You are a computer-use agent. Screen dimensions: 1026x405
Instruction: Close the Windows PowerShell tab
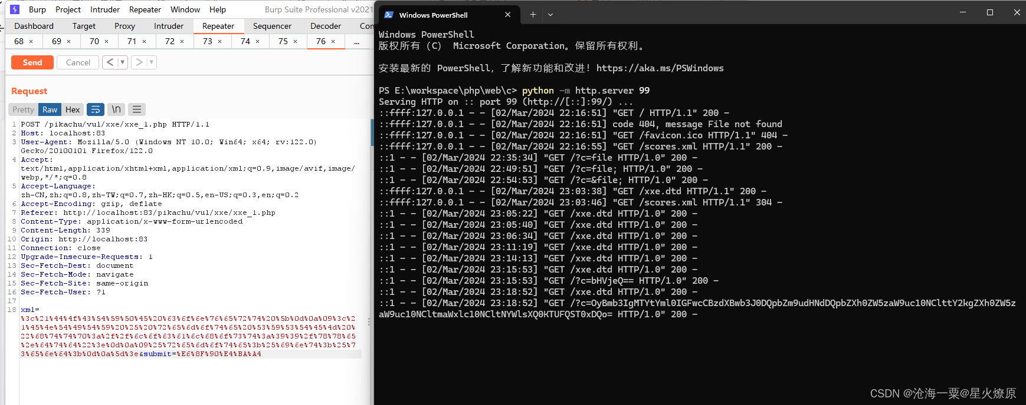click(x=508, y=15)
